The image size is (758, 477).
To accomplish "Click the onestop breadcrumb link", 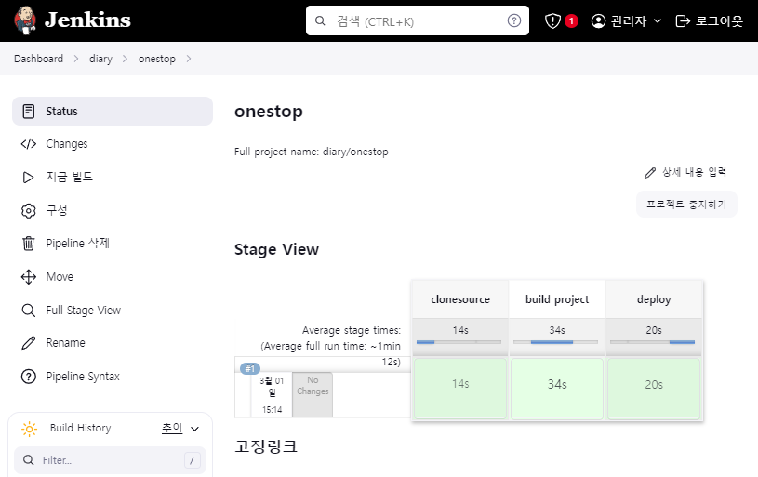I will pos(157,59).
